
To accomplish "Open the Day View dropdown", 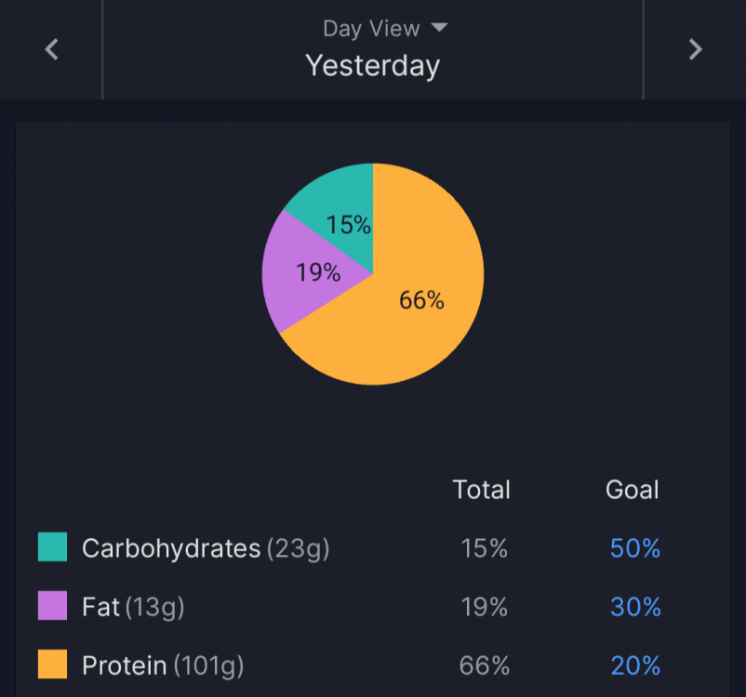I will pyautogui.click(x=385, y=29).
